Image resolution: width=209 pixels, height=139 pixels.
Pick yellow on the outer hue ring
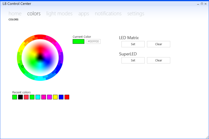(22, 47)
